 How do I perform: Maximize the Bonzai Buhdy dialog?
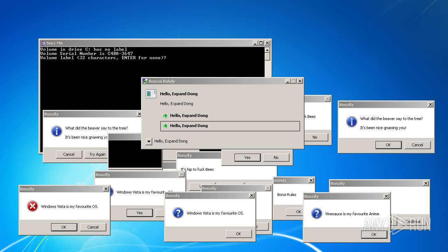(x=293, y=81)
